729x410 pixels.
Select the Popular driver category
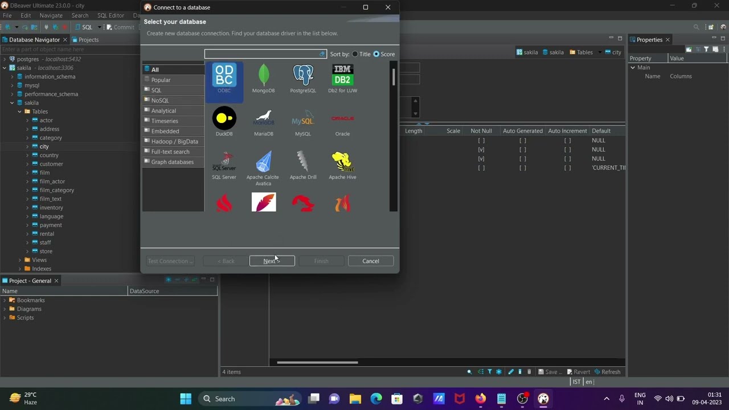coord(173,80)
